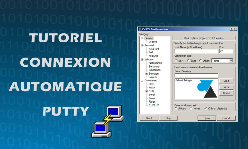This screenshot has height=149, width=248.
Task: Open the Translation category
Action: pyautogui.click(x=155, y=70)
